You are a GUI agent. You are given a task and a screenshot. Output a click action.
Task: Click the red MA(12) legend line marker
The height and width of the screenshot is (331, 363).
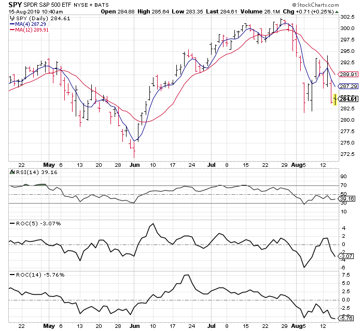13,31
